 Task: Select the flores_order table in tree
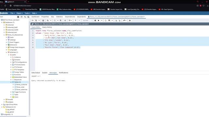[20, 87]
